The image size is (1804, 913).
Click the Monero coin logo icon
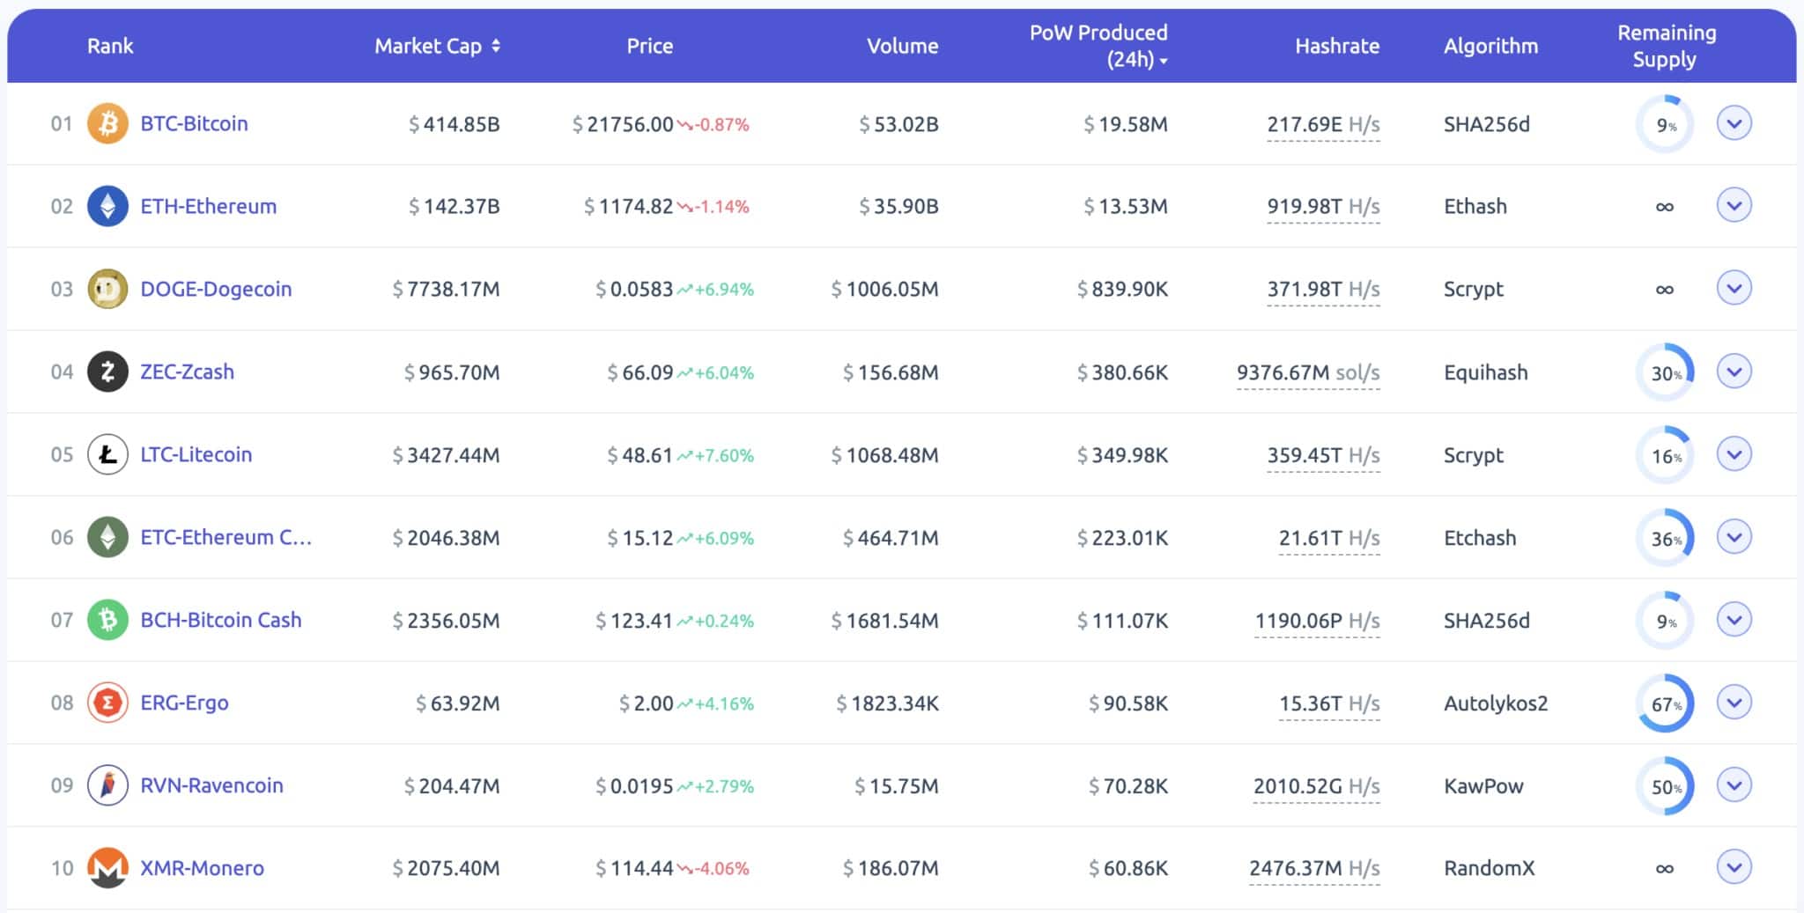(x=107, y=868)
